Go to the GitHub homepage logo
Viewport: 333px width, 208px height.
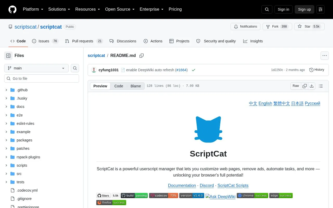12,9
